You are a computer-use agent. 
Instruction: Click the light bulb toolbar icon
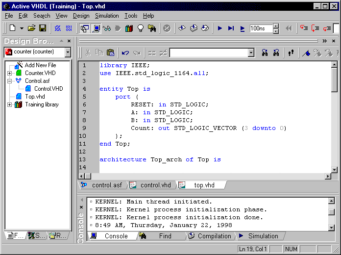(x=141, y=28)
